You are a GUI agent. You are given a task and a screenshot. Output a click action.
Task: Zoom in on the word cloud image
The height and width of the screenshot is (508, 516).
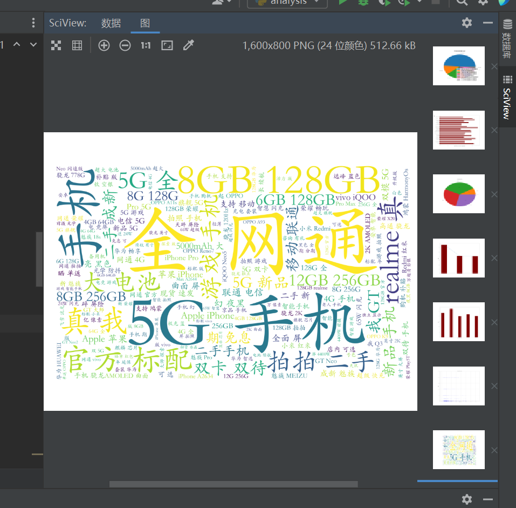(104, 45)
